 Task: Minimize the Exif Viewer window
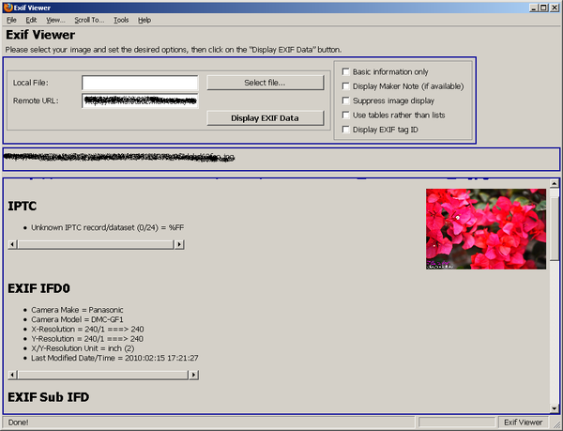pos(534,8)
